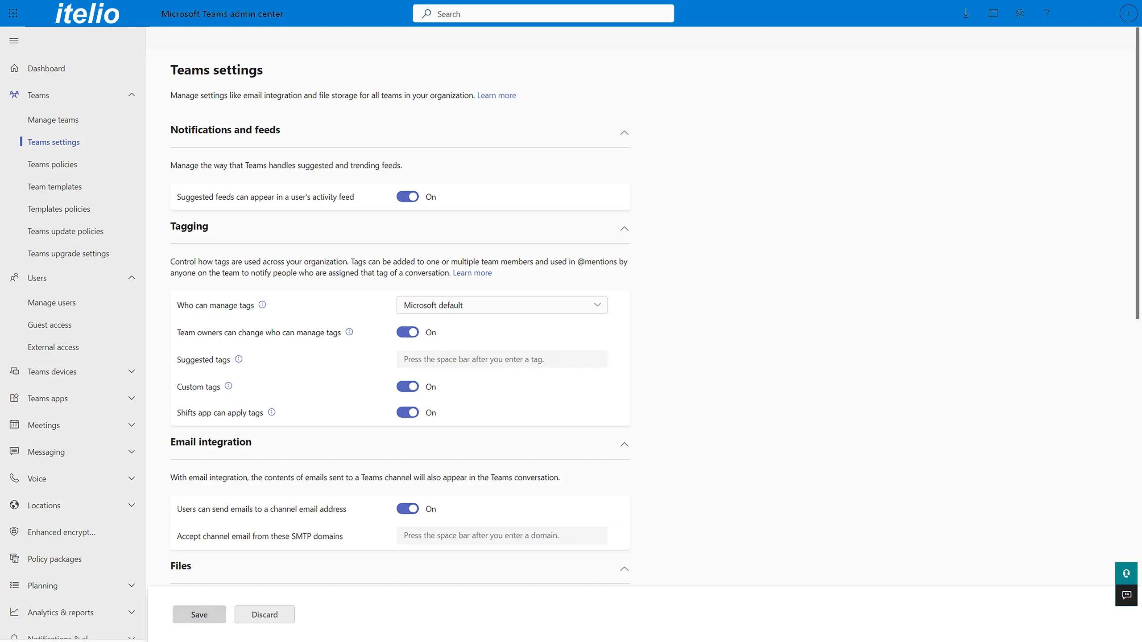This screenshot has width=1142, height=642.
Task: Click the Planning list icon
Action: [14, 585]
